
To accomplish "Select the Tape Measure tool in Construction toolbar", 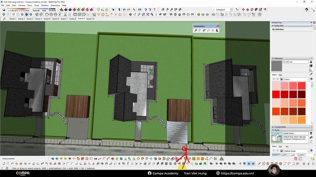I will 196,30.
